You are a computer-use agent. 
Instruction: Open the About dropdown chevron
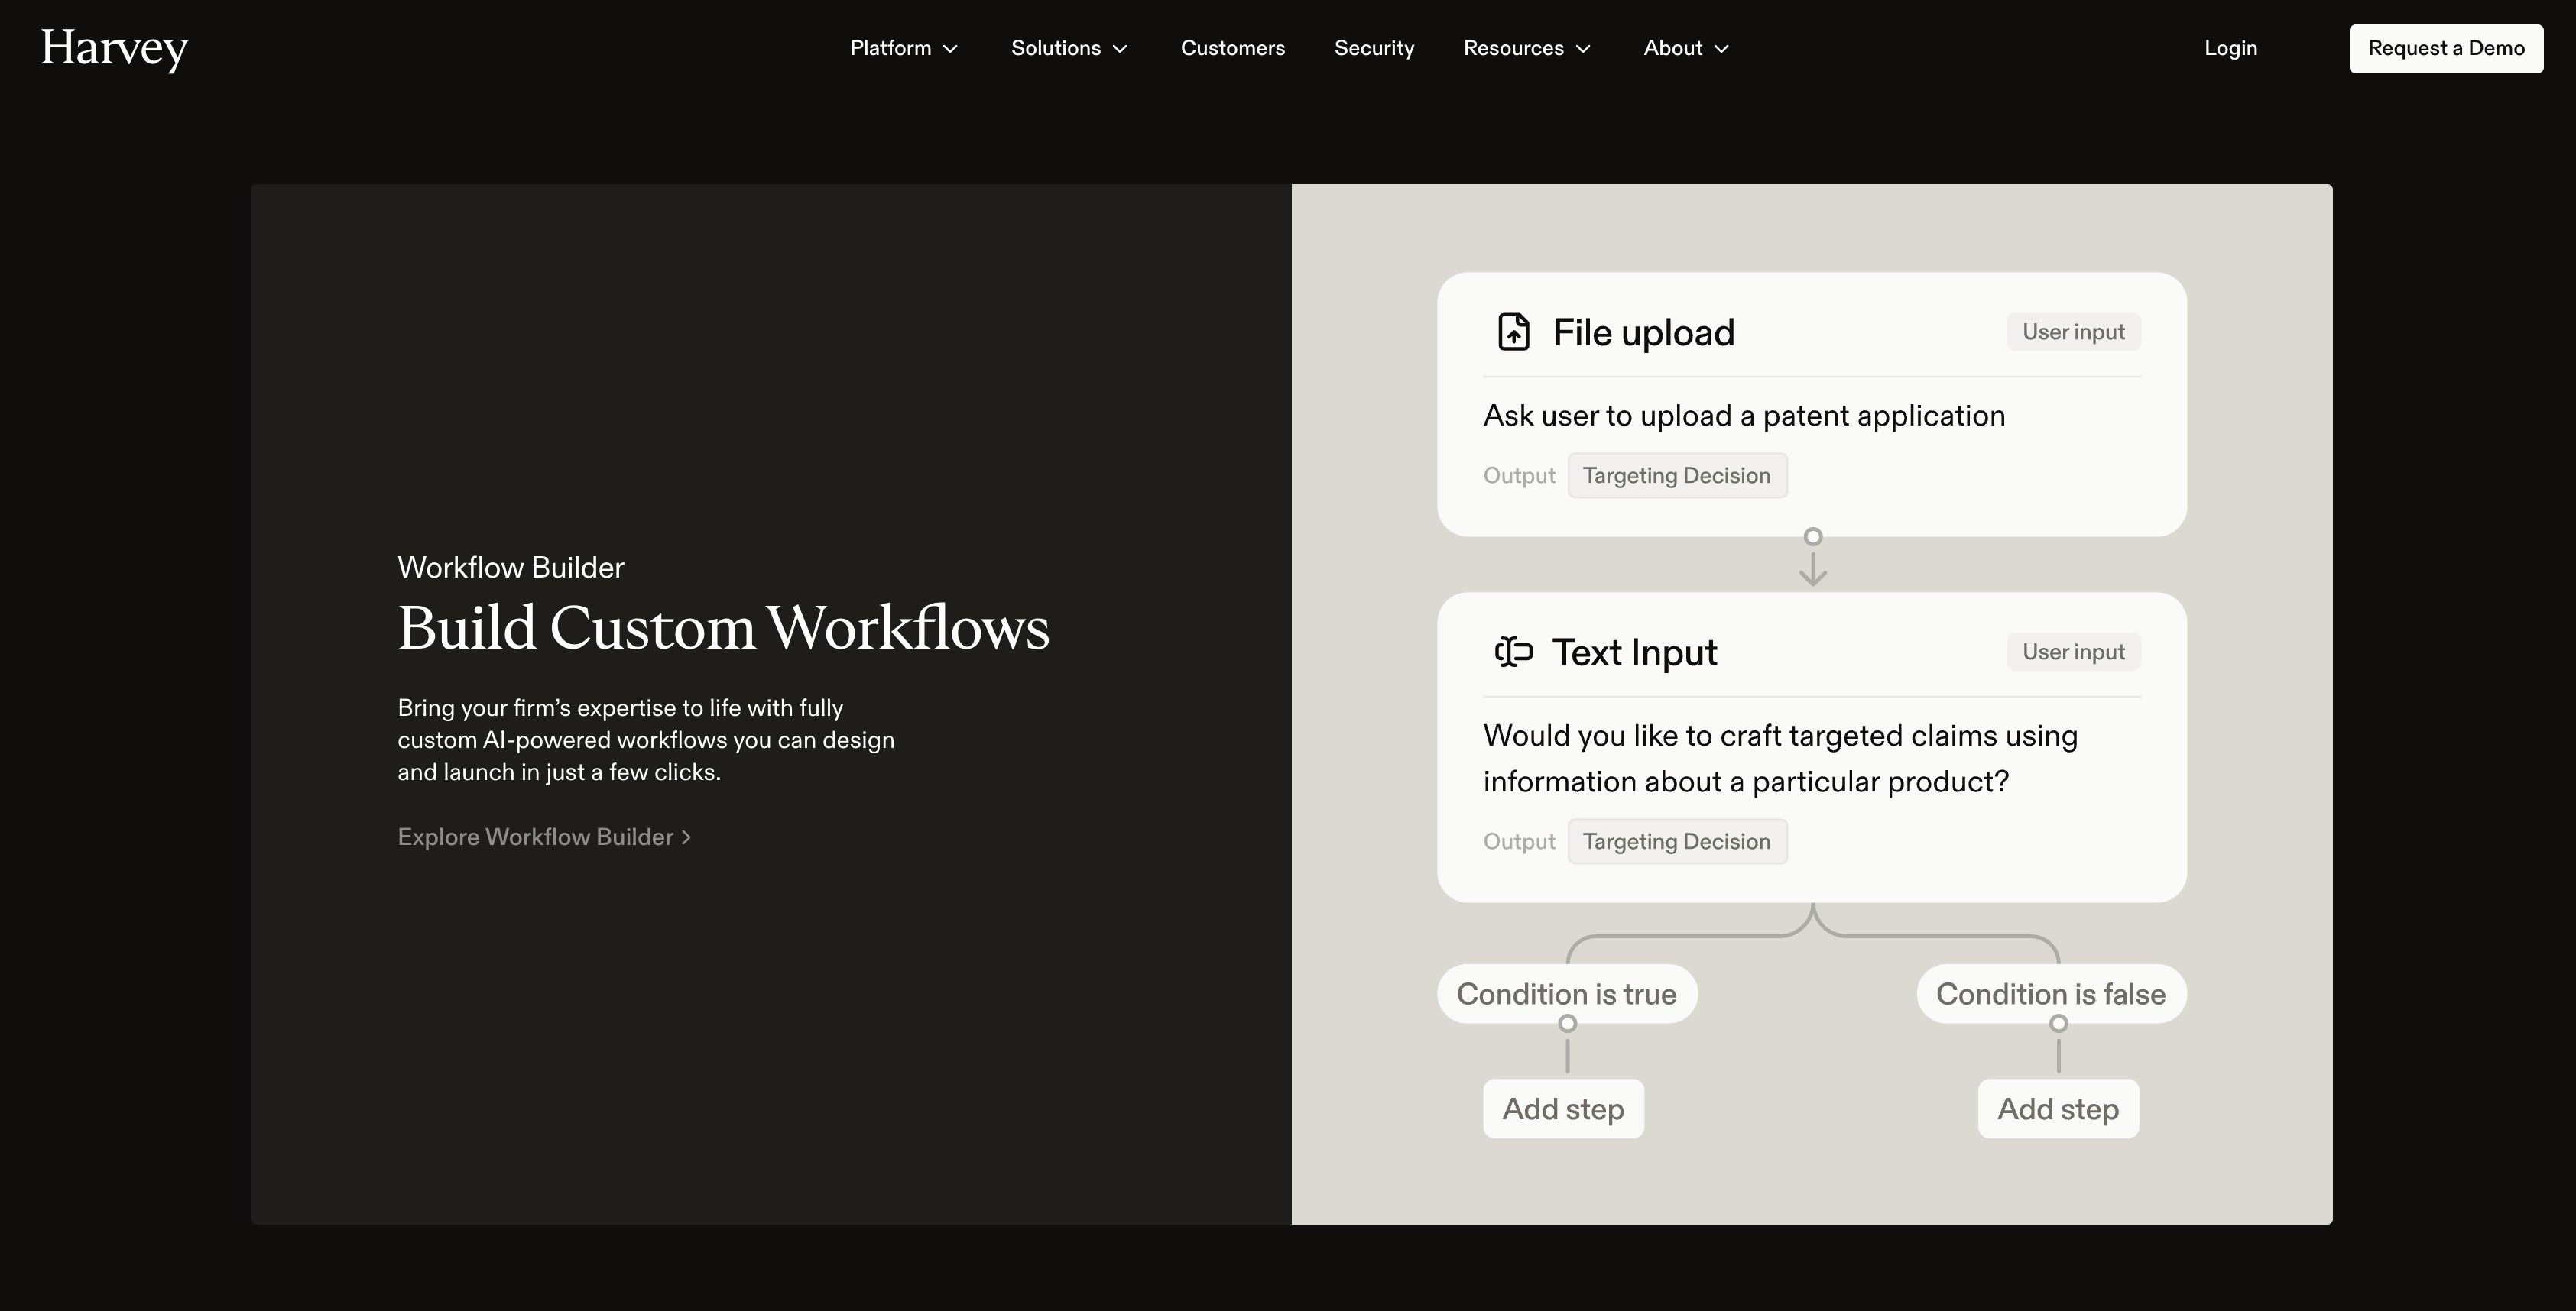[1721, 49]
